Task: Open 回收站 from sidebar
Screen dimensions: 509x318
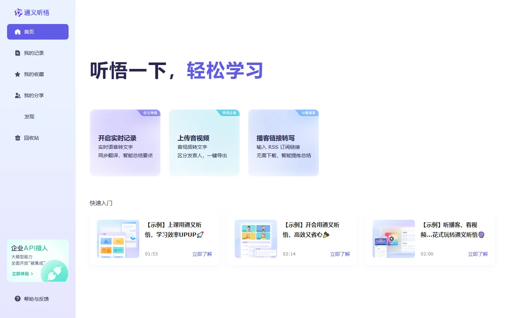Action: pos(38,138)
